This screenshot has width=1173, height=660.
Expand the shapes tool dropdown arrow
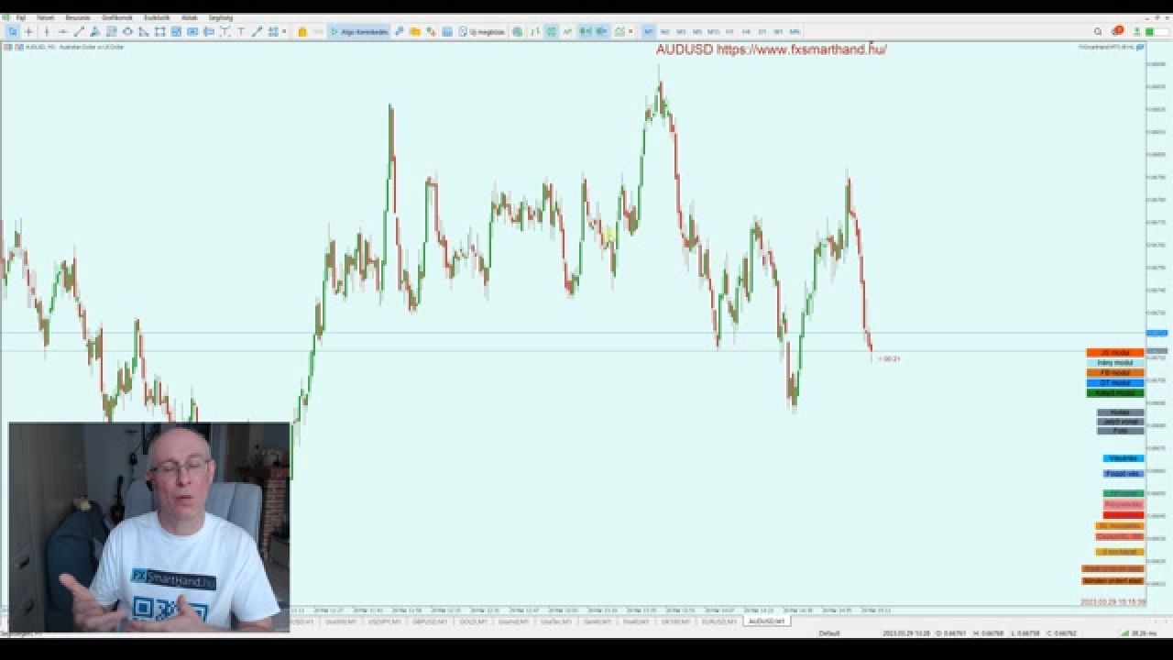tap(284, 31)
